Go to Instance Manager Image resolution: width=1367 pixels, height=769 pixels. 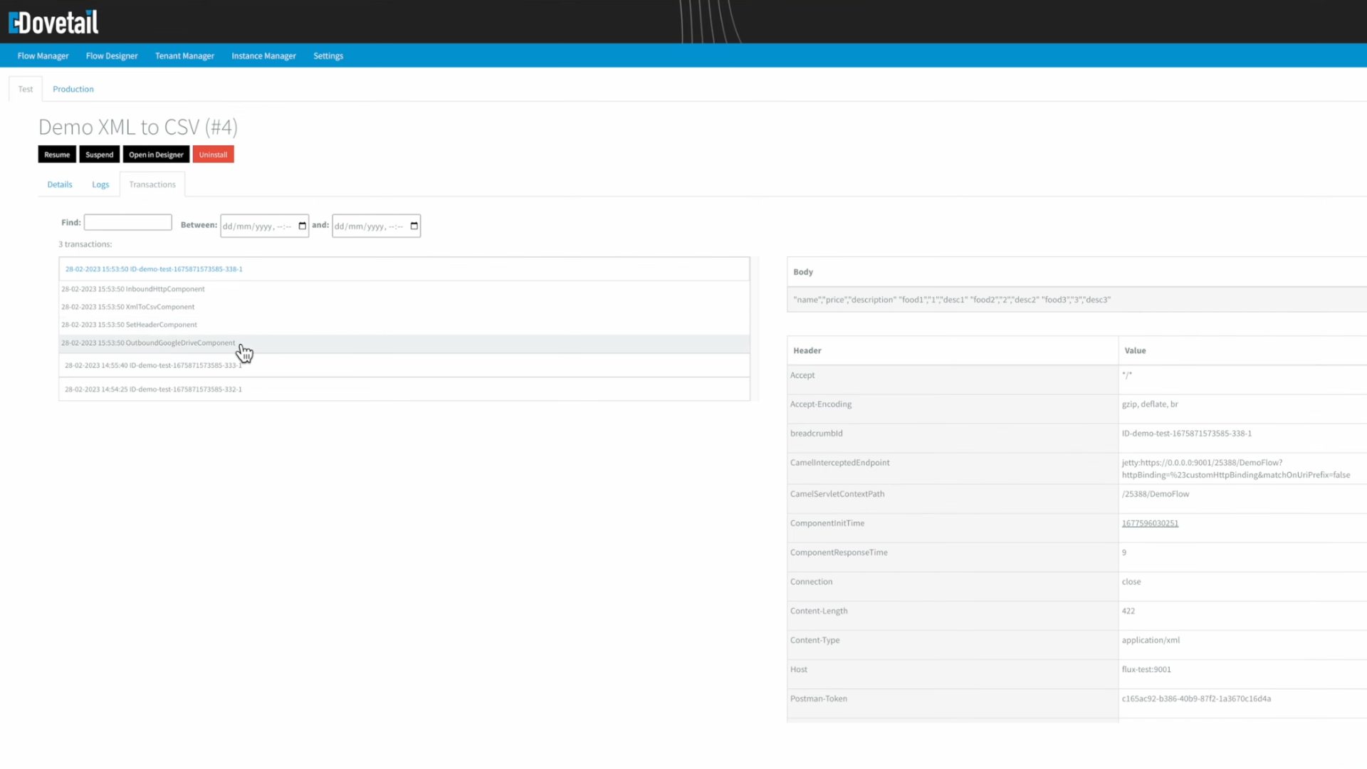263,56
